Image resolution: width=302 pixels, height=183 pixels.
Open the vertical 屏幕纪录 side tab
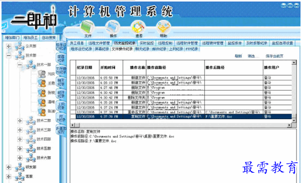click(x=61, y=58)
